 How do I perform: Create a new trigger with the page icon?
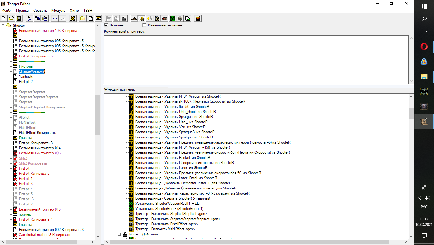tap(91, 19)
